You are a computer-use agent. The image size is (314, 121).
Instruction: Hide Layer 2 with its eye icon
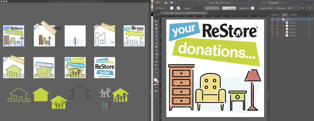coord(272,19)
